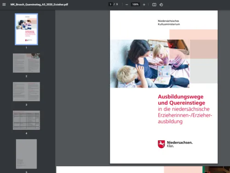The width and height of the screenshot is (230, 173).
Task: Click the 100% zoom level field
Action: click(135, 4)
